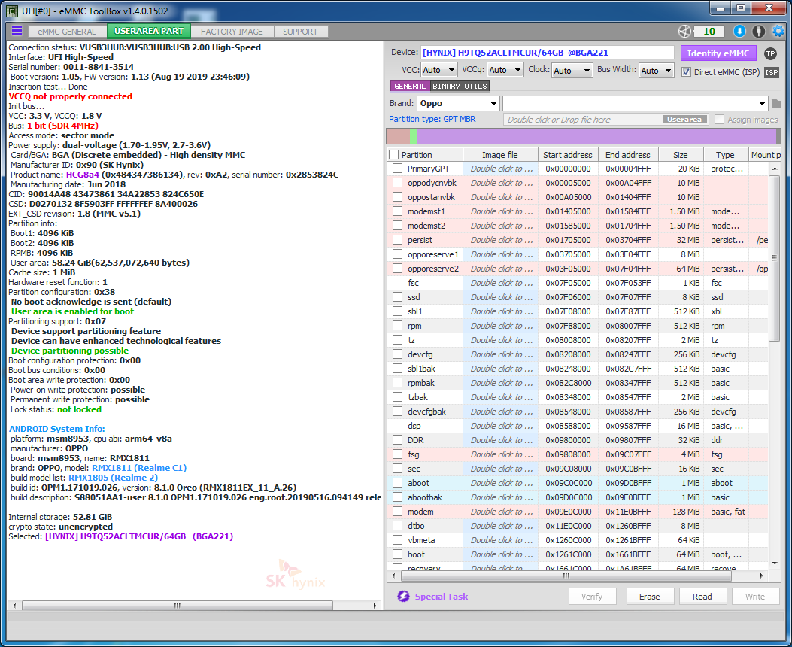Click the blue download arrow icon

[x=739, y=32]
